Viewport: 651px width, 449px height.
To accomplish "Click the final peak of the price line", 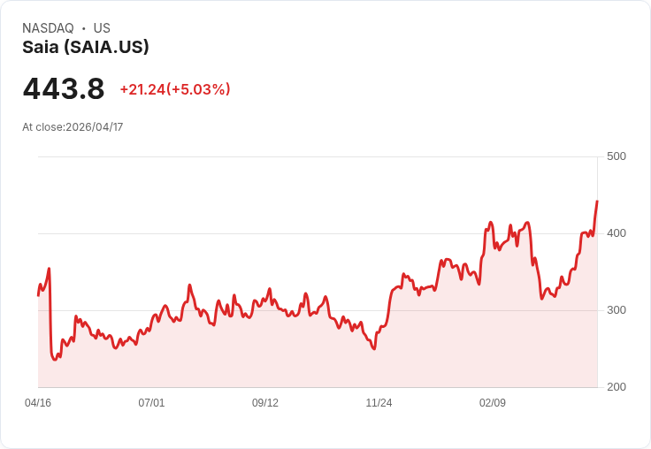I will pyautogui.click(x=597, y=202).
